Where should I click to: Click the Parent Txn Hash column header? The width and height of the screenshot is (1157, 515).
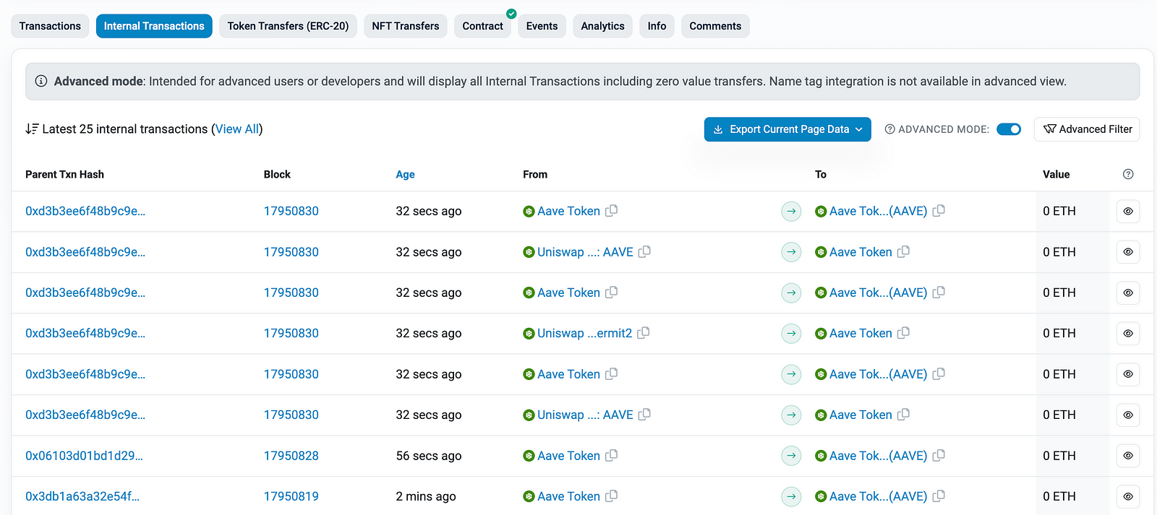click(x=64, y=174)
